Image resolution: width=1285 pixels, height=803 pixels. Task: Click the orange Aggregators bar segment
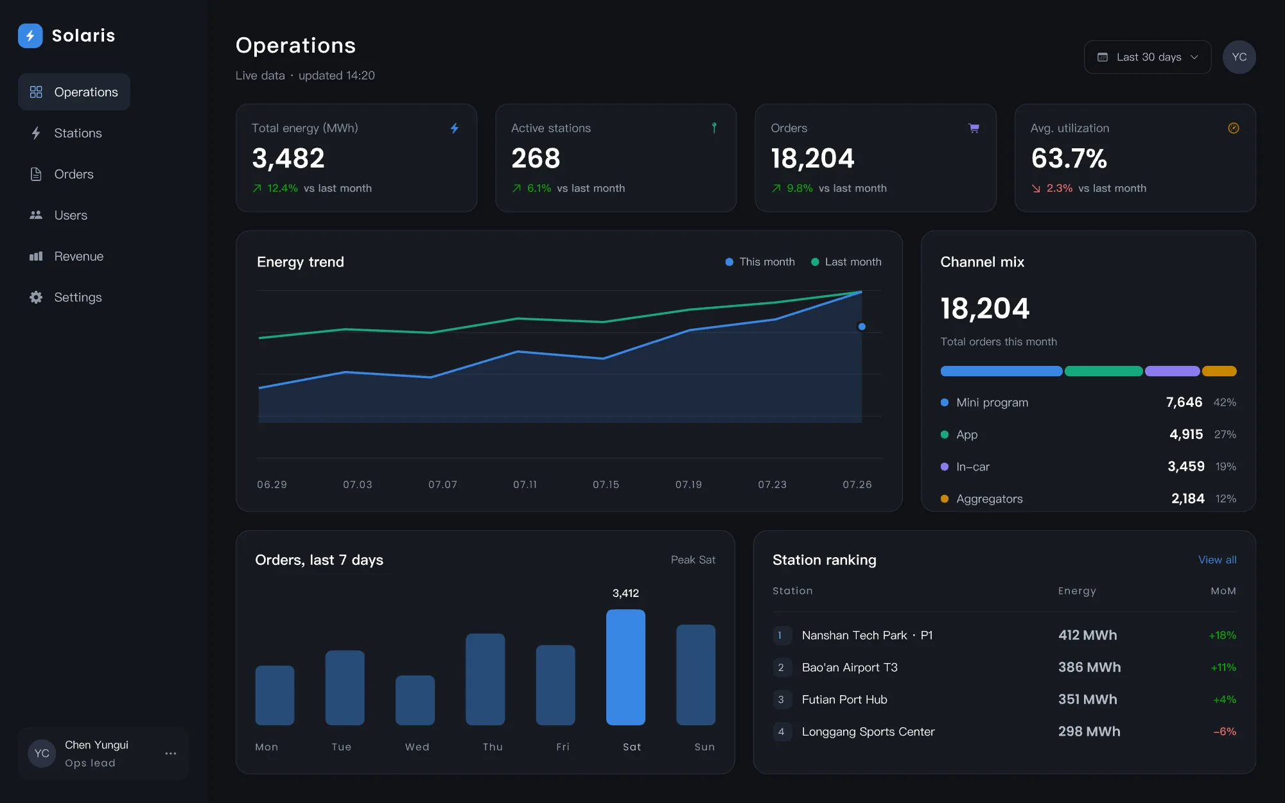click(1219, 371)
